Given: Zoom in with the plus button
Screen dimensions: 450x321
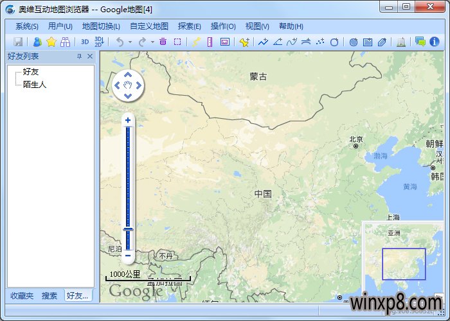Looking at the screenshot, I should click(128, 120).
